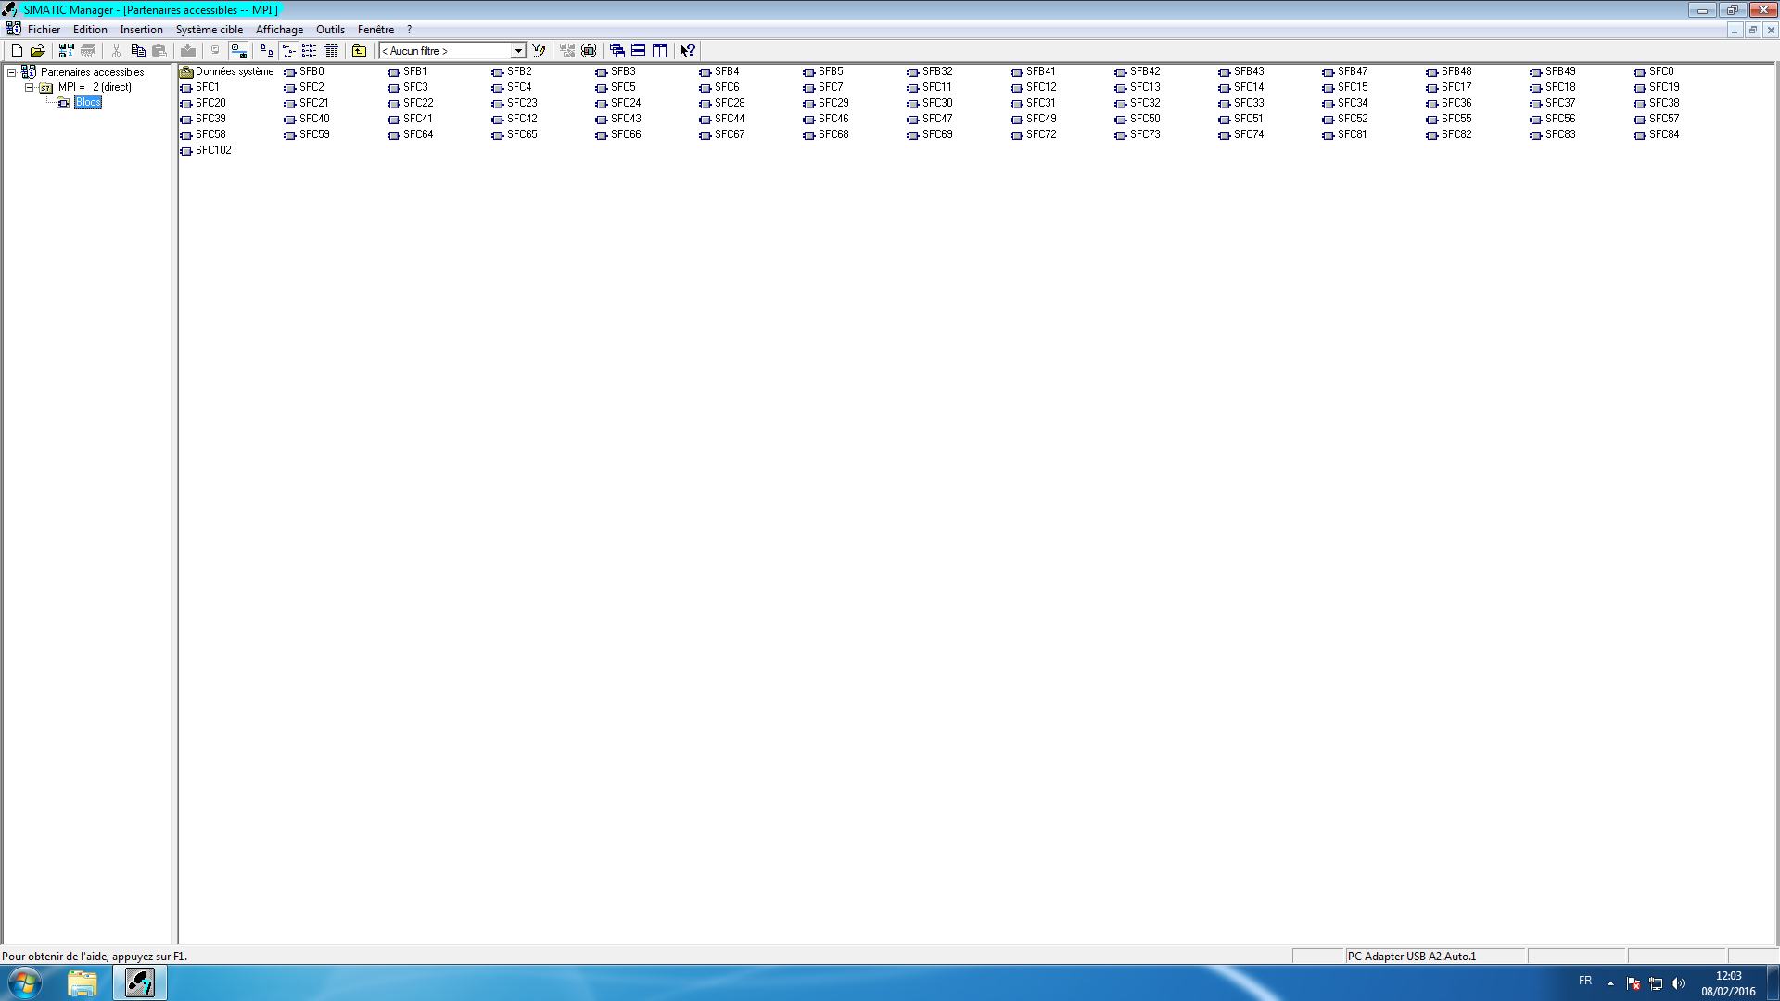Select block SFC102 in the list
The width and height of the screenshot is (1780, 1001).
pyautogui.click(x=212, y=150)
